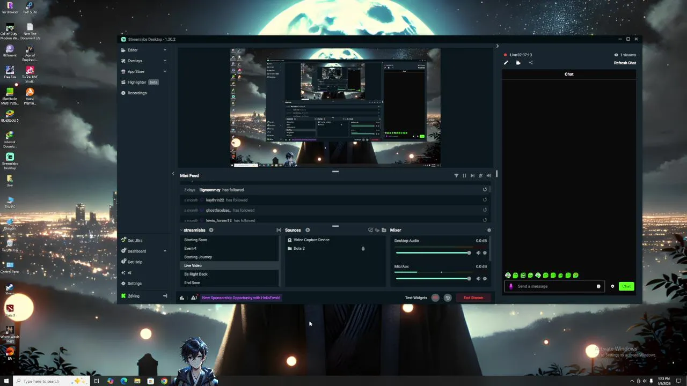Open Mic/Aux settings gear

point(485,278)
